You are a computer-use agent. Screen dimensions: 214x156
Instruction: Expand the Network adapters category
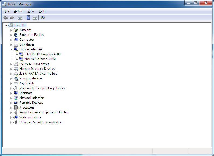coord(11,98)
